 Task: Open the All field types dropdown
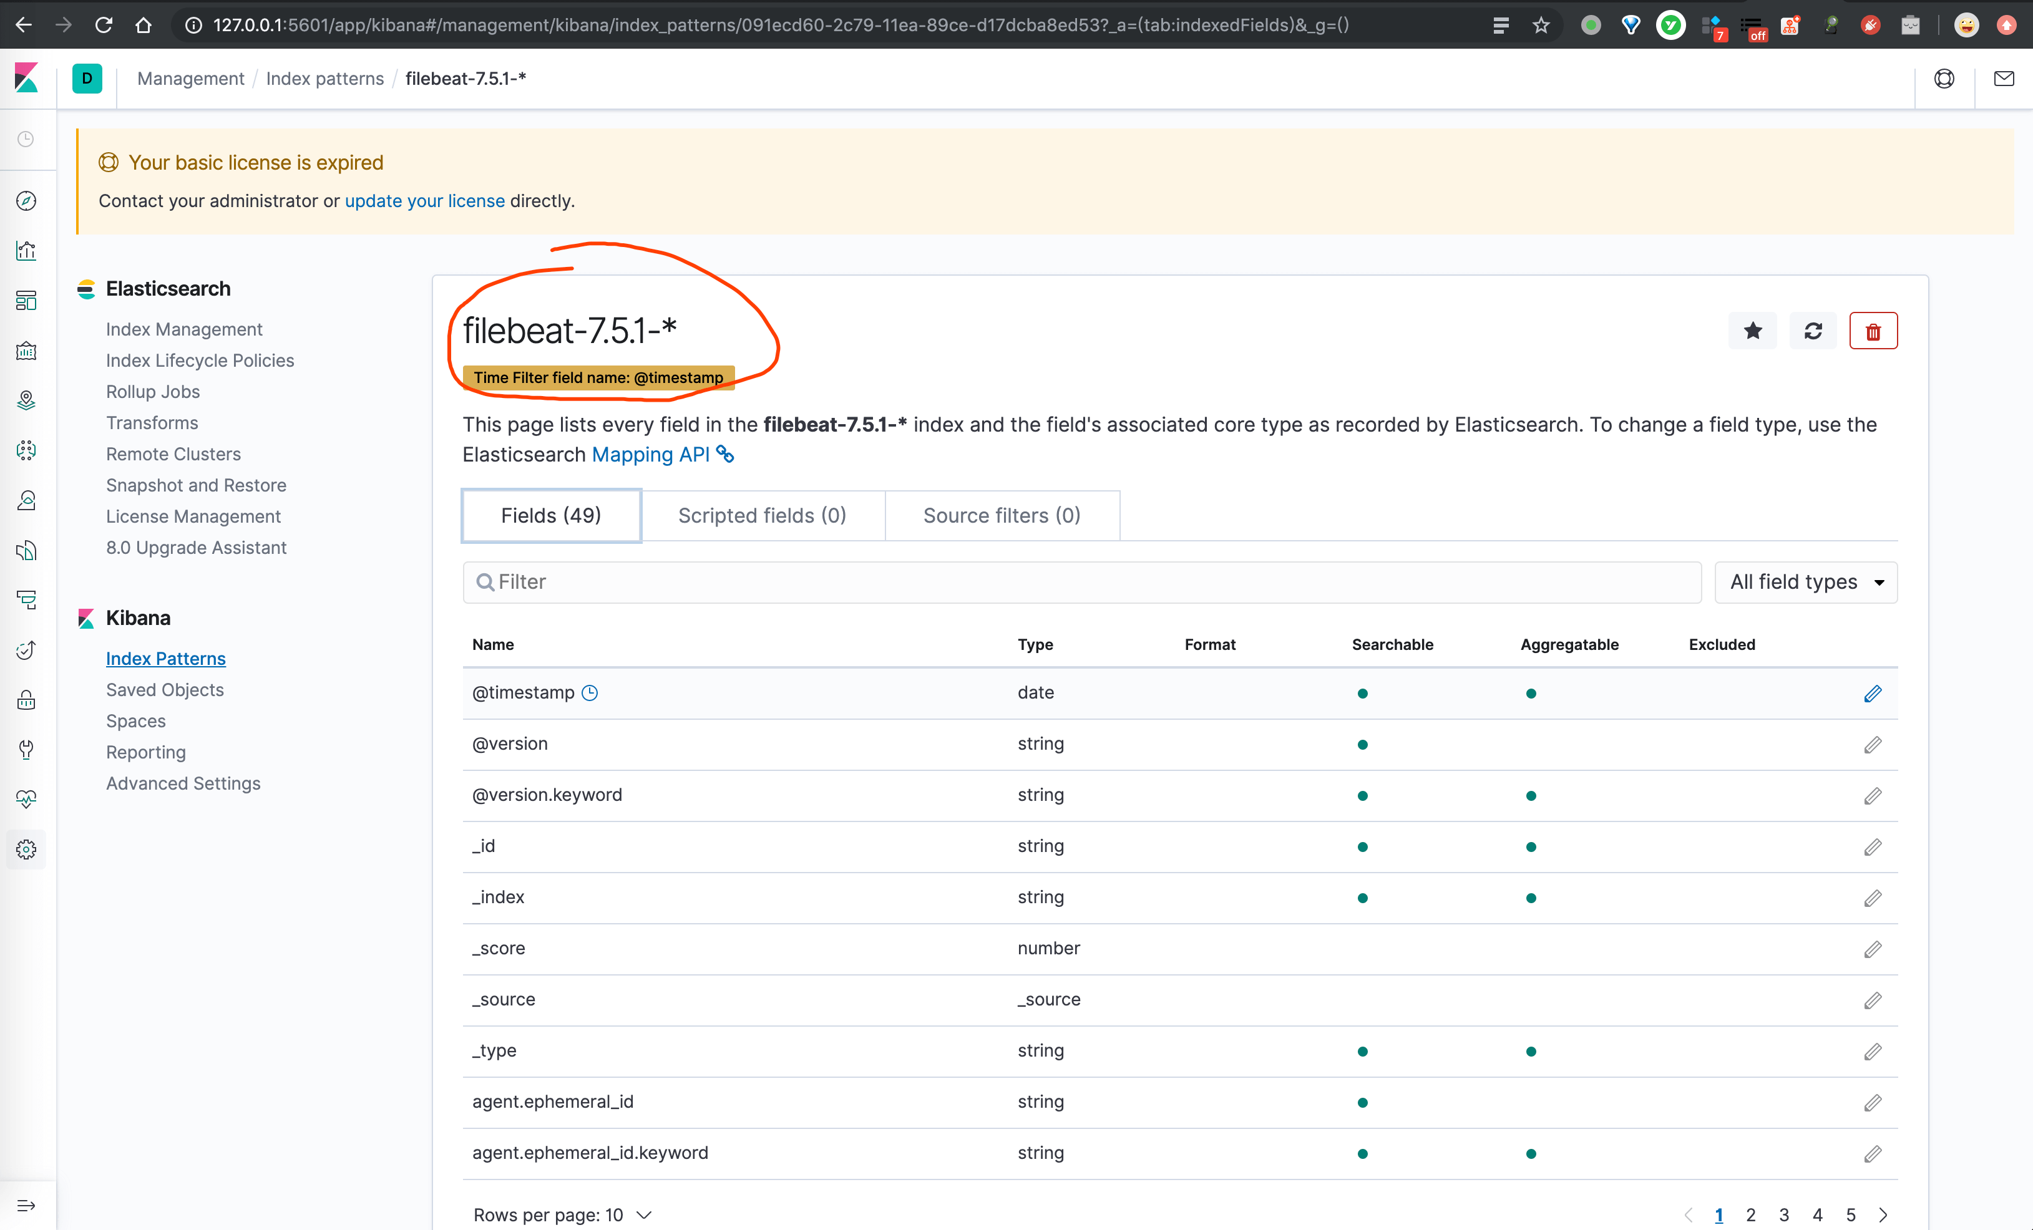click(x=1805, y=581)
